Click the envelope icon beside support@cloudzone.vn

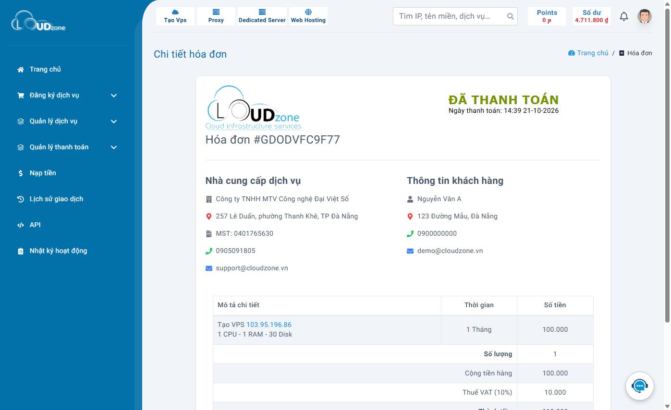pos(209,268)
